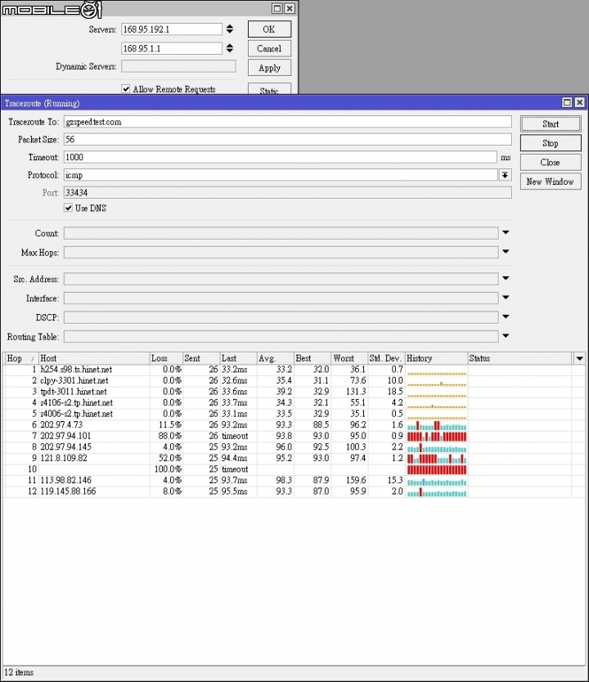Image resolution: width=589 pixels, height=682 pixels.
Task: Expand the Max Hops field
Action: click(506, 252)
